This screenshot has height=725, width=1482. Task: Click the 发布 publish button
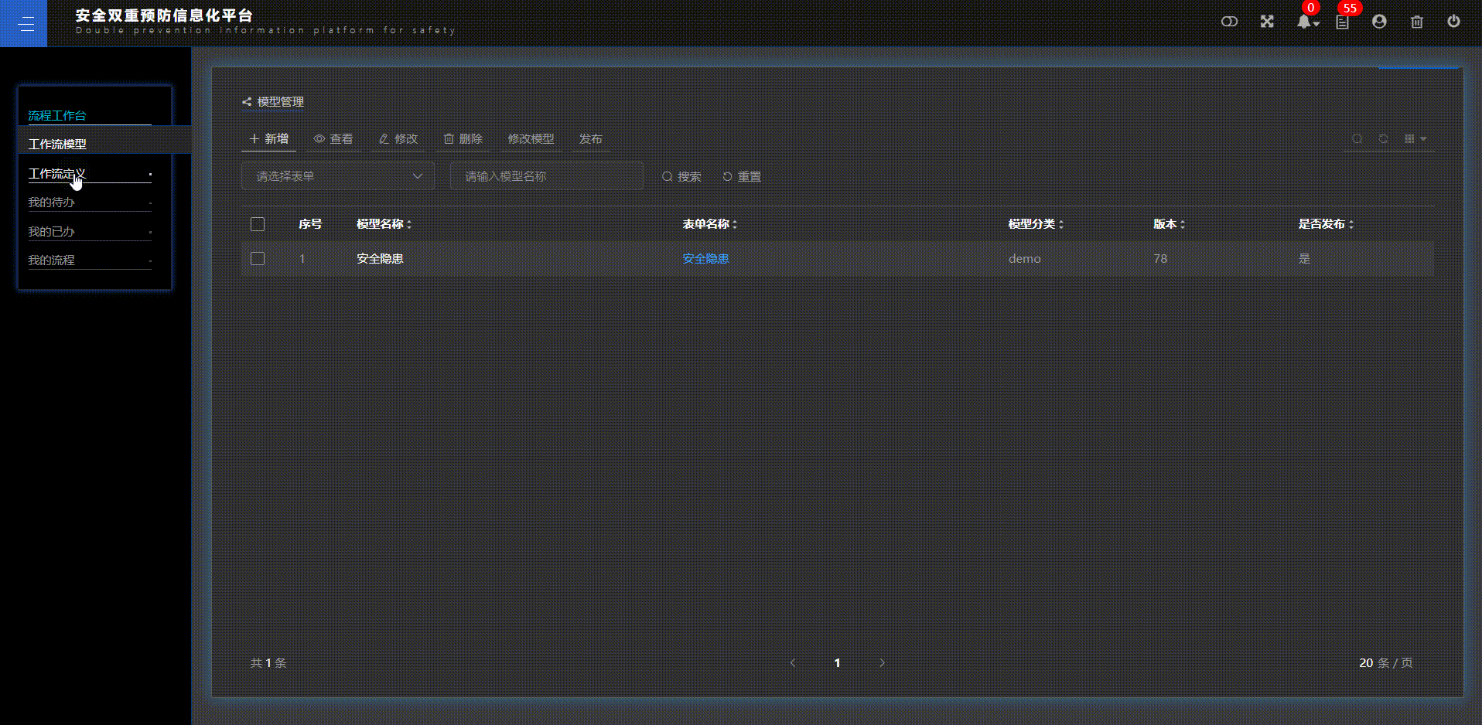[590, 139]
